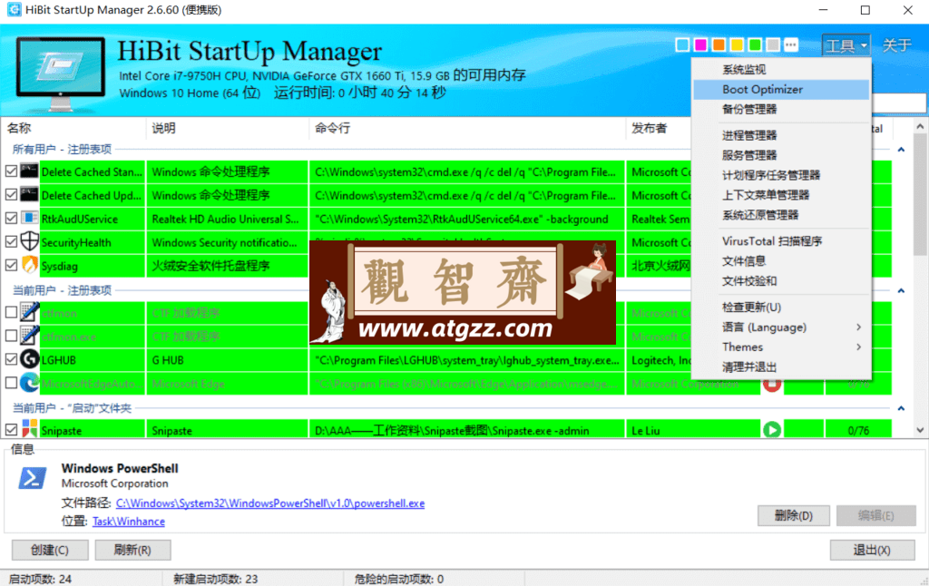Open the 关于 menu
Screen dimensions: 929x586
(896, 45)
